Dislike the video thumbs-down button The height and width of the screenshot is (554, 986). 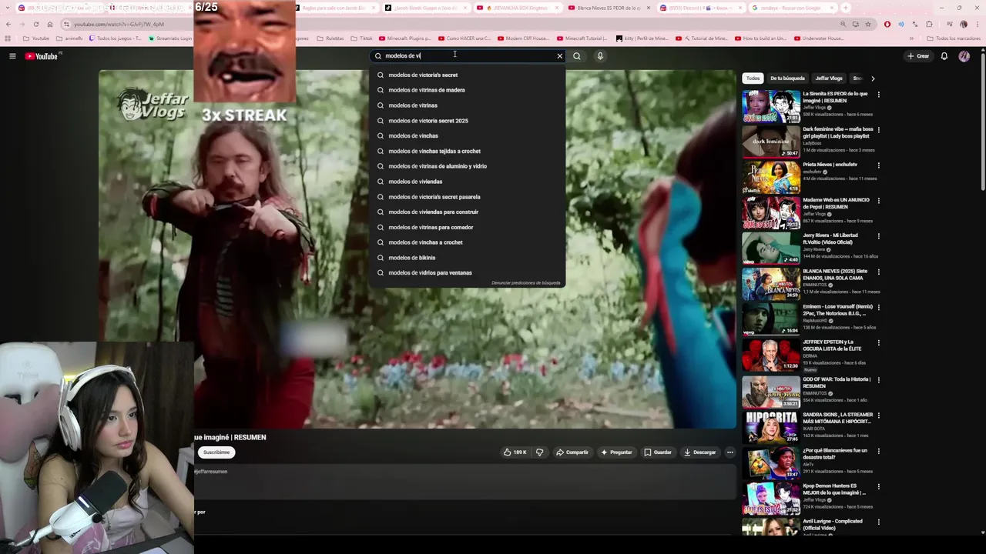click(539, 452)
